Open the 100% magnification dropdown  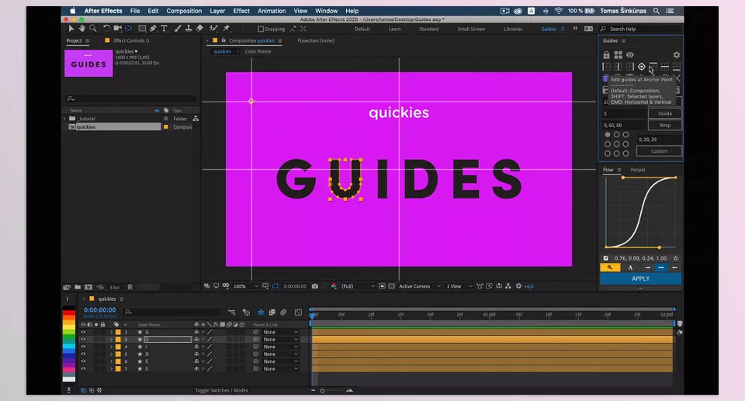tap(246, 286)
